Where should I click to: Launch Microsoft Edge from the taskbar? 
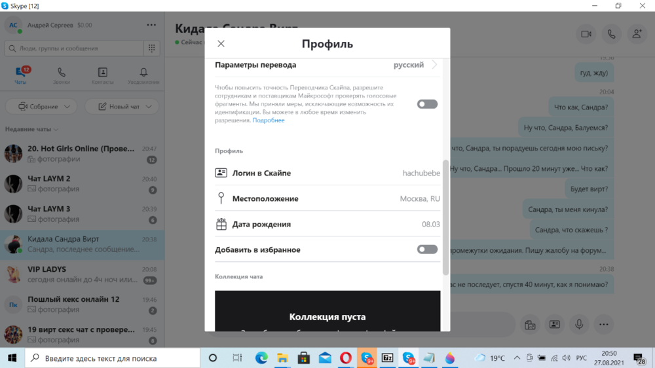(261, 358)
